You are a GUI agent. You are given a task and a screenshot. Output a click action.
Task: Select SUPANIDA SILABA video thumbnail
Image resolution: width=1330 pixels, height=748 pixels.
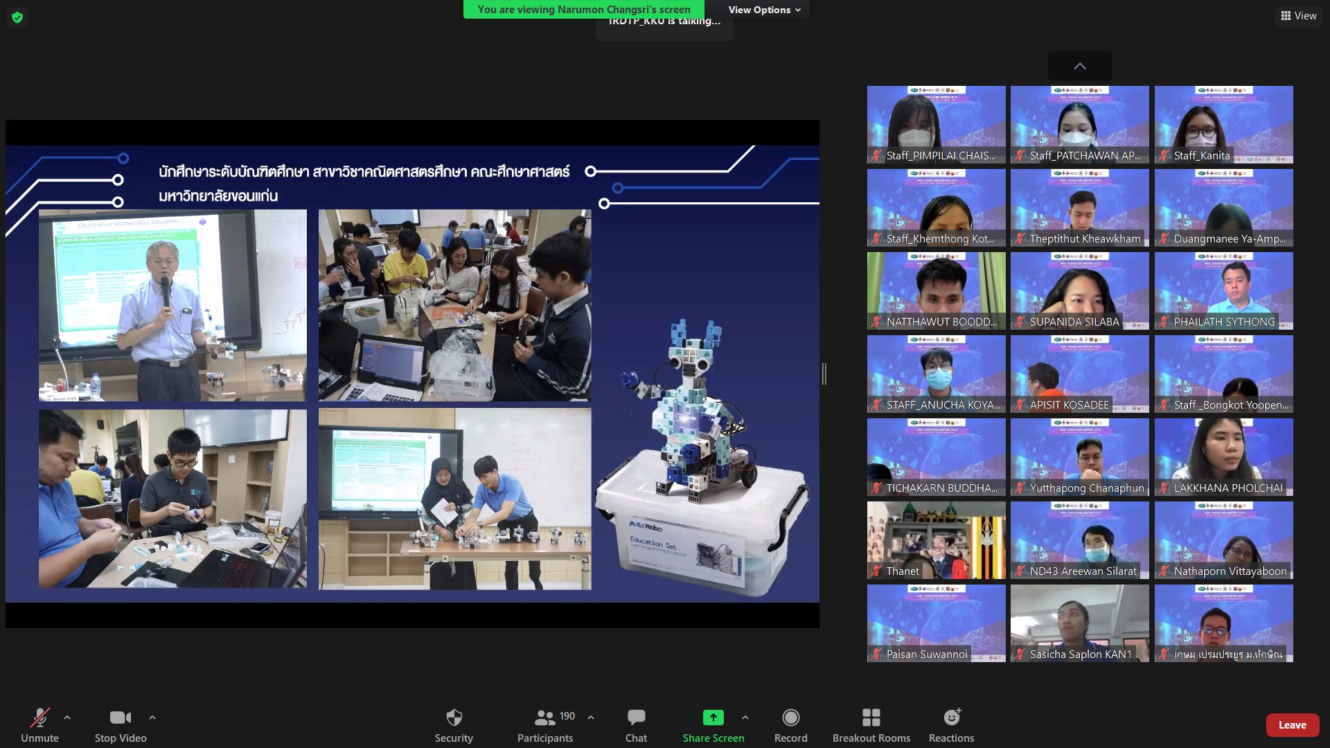[x=1079, y=290]
